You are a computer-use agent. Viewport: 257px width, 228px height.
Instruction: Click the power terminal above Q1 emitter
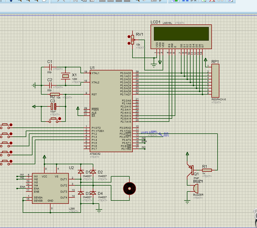[187, 154]
